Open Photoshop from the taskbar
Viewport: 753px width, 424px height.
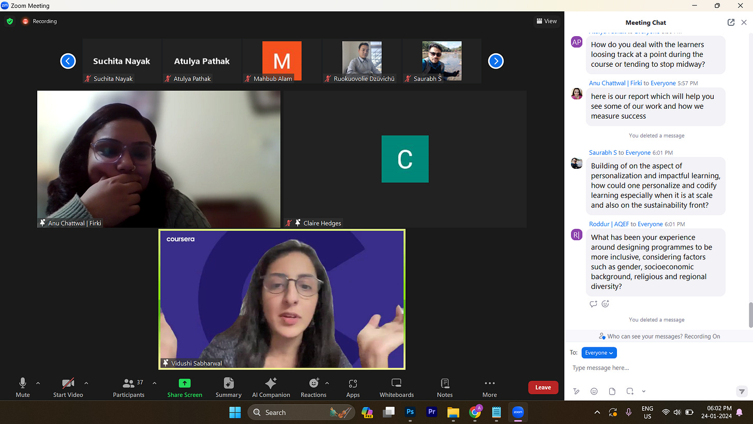[411, 412]
